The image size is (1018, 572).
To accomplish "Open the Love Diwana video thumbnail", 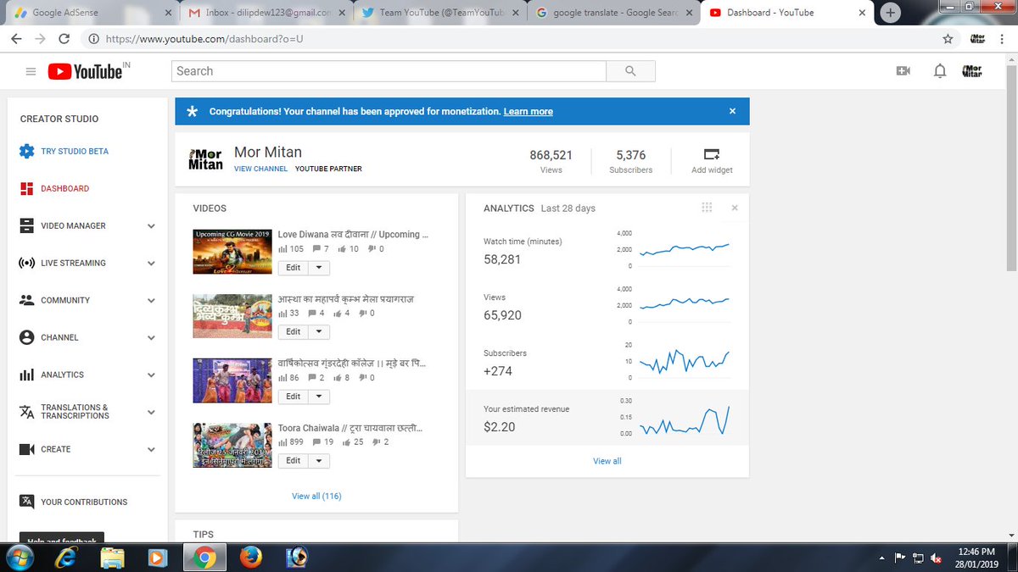I will 232,251.
